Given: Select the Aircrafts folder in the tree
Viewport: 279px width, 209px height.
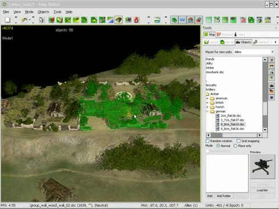Looking at the screenshot, I should [211, 85].
